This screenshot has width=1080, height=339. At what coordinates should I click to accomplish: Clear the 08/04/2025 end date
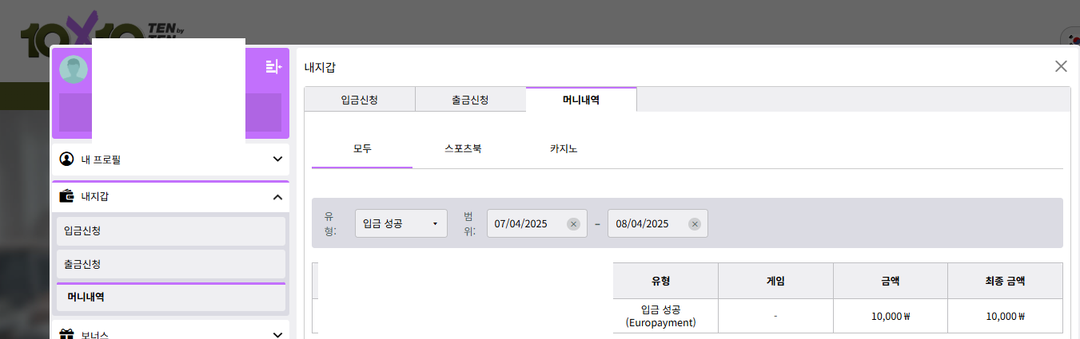coord(695,224)
